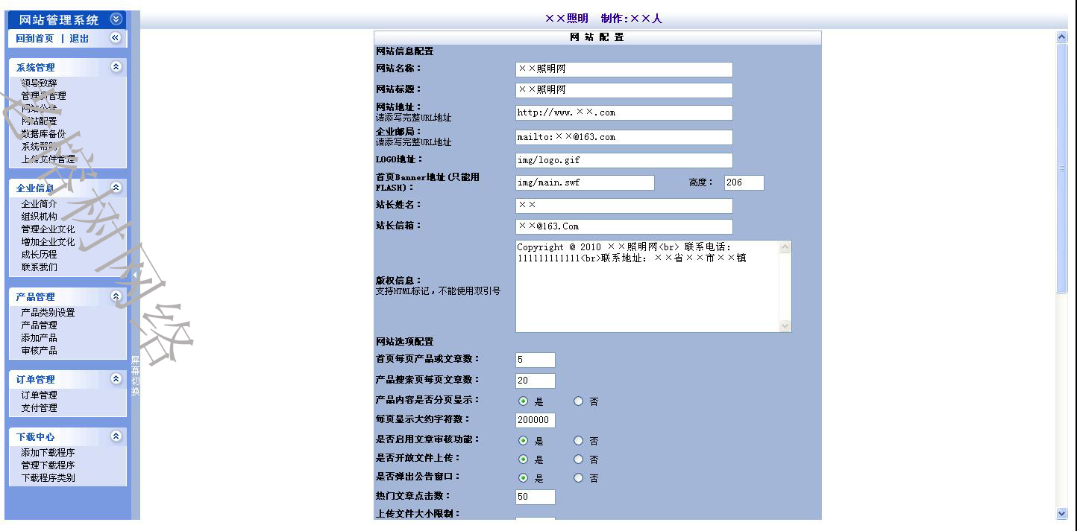This screenshot has width=1077, height=531.
Task: Collapse the 系统管理 section
Action: [x=116, y=67]
